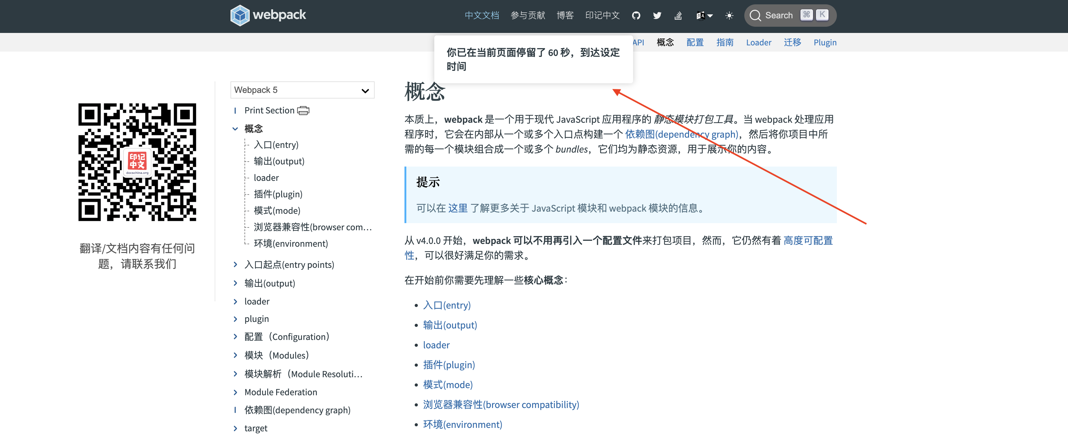Screen dimensions: 1068x440
Task: Select 插件(plugin) in sidebar tree
Action: tap(278, 194)
